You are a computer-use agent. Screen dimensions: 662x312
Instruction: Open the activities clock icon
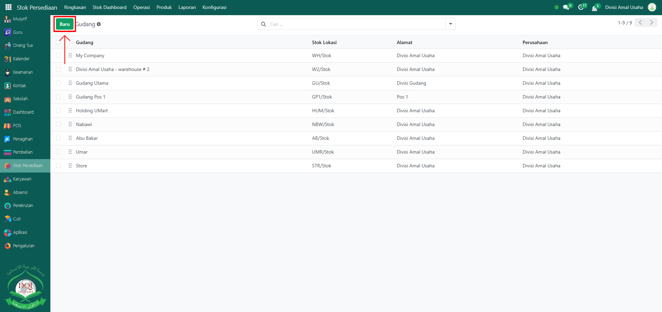(x=581, y=7)
